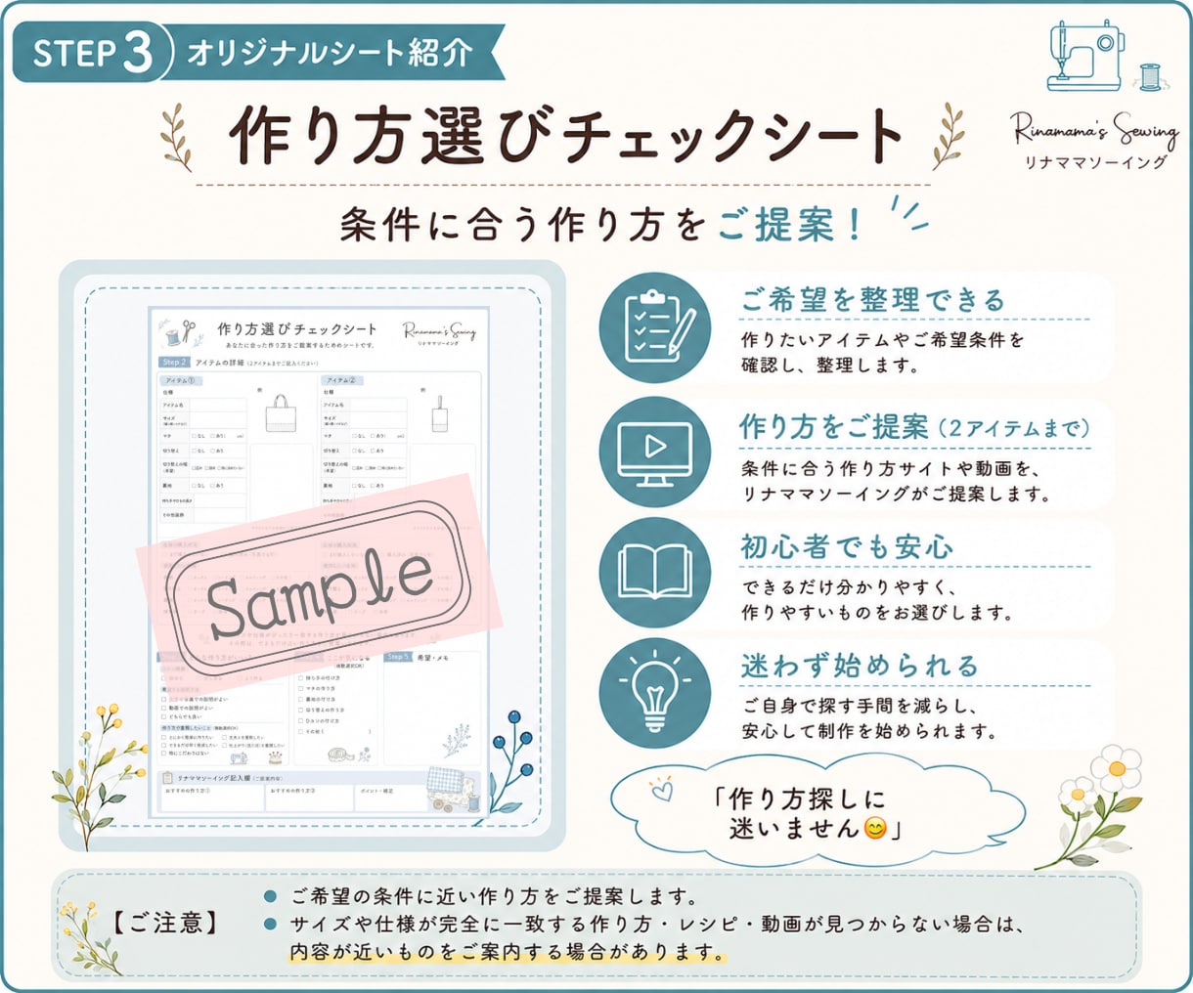The height and width of the screenshot is (993, 1193).
Task: Tick the どちらでも良い checkbox on the sheet
Action: point(163,716)
